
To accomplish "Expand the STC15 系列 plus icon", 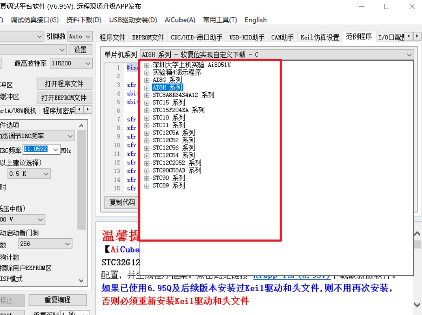I will (x=147, y=103).
